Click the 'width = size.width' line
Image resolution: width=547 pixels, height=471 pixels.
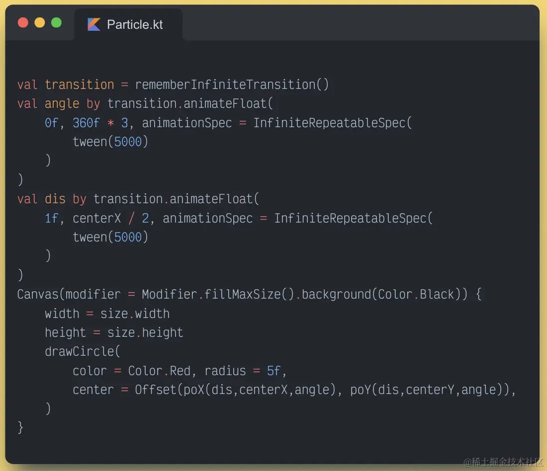coord(107,314)
